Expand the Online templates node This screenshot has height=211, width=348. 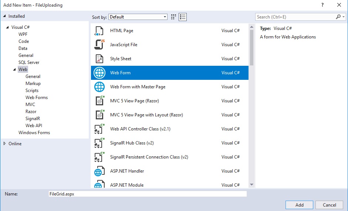point(4,144)
